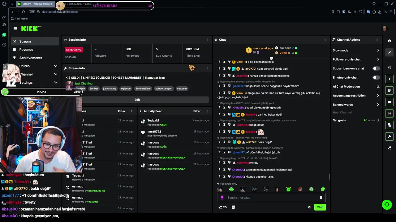Click the browser search tabs magnifier icon
Screen dimensions: 396x222
pos(374,4)
